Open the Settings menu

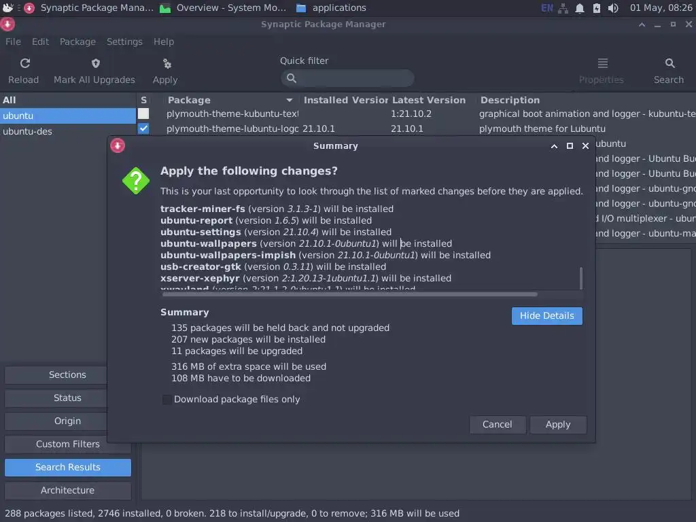click(x=125, y=41)
